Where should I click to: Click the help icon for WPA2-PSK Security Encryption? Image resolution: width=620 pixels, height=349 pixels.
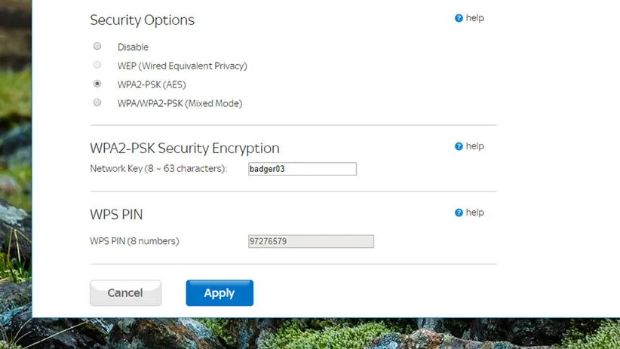click(x=459, y=146)
